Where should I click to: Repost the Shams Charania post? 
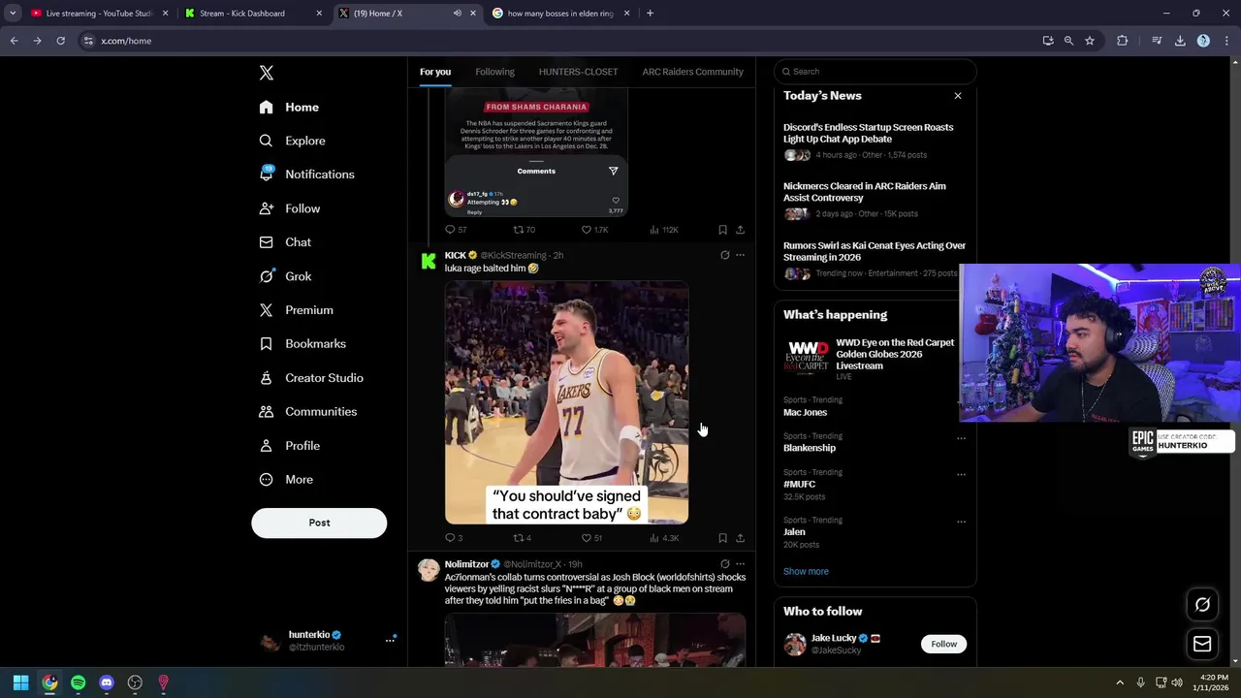[524, 230]
